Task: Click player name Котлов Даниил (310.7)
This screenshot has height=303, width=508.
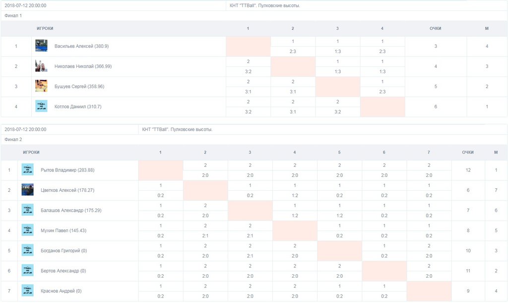Action: point(78,106)
